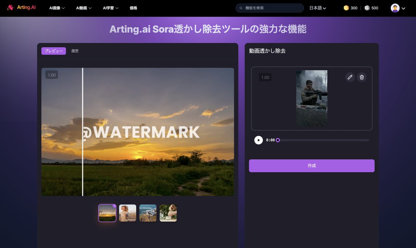Click the 動画透かし除去 panel heading

tap(267, 51)
